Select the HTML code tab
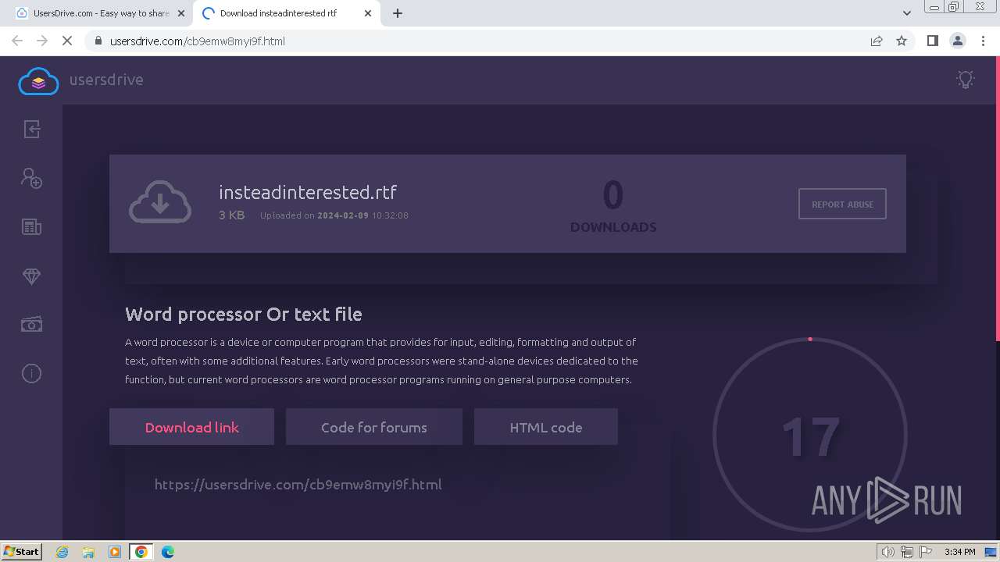The width and height of the screenshot is (1000, 562). click(x=545, y=427)
